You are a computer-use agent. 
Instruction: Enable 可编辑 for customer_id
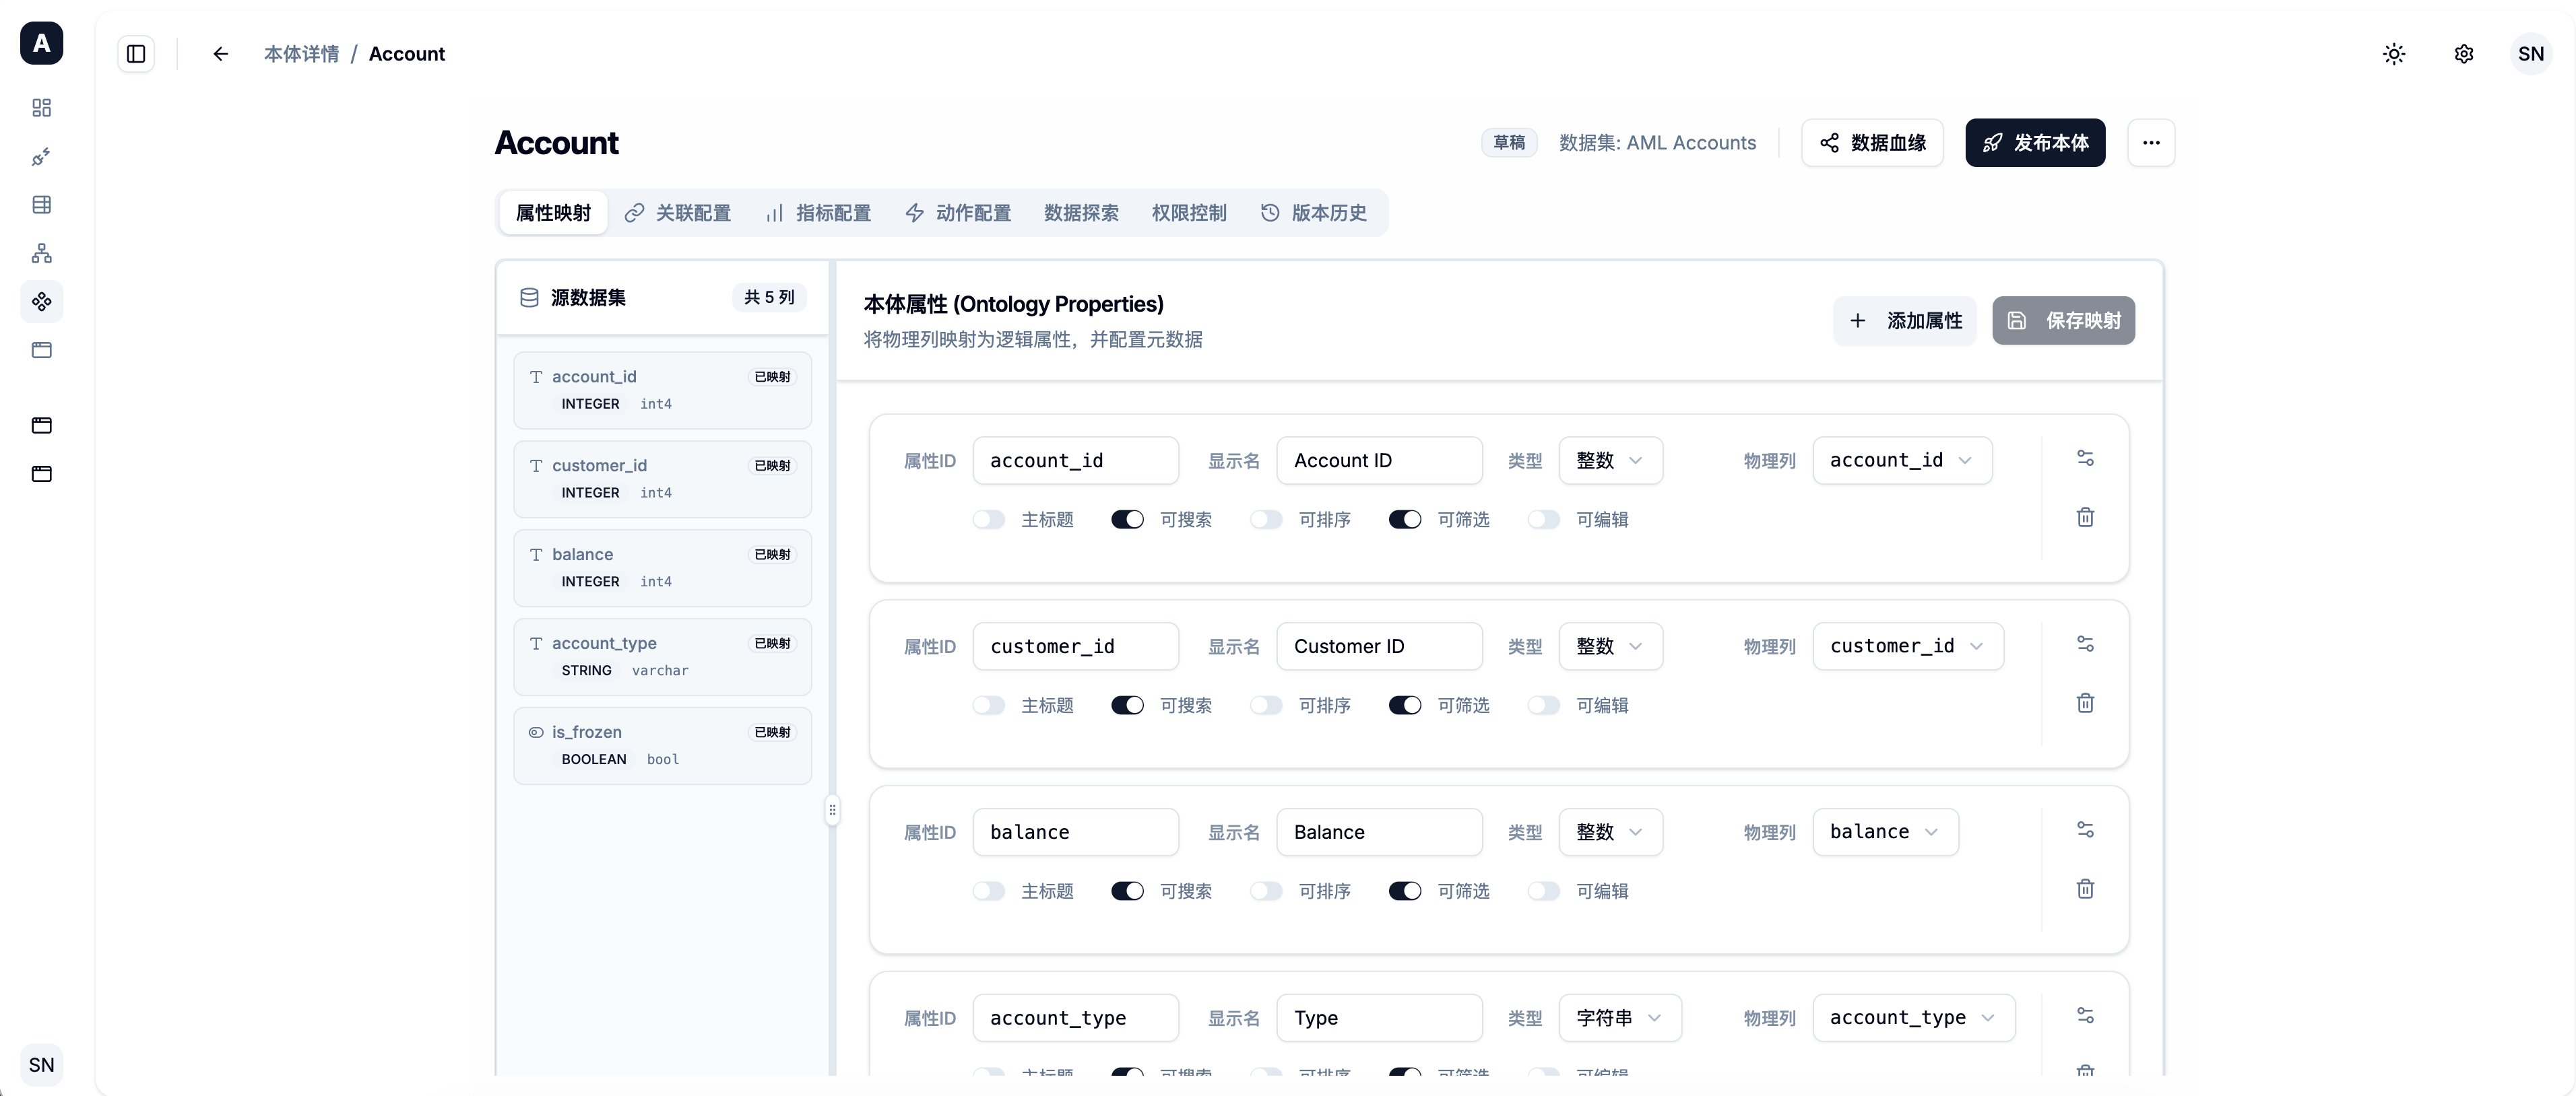(x=1544, y=706)
